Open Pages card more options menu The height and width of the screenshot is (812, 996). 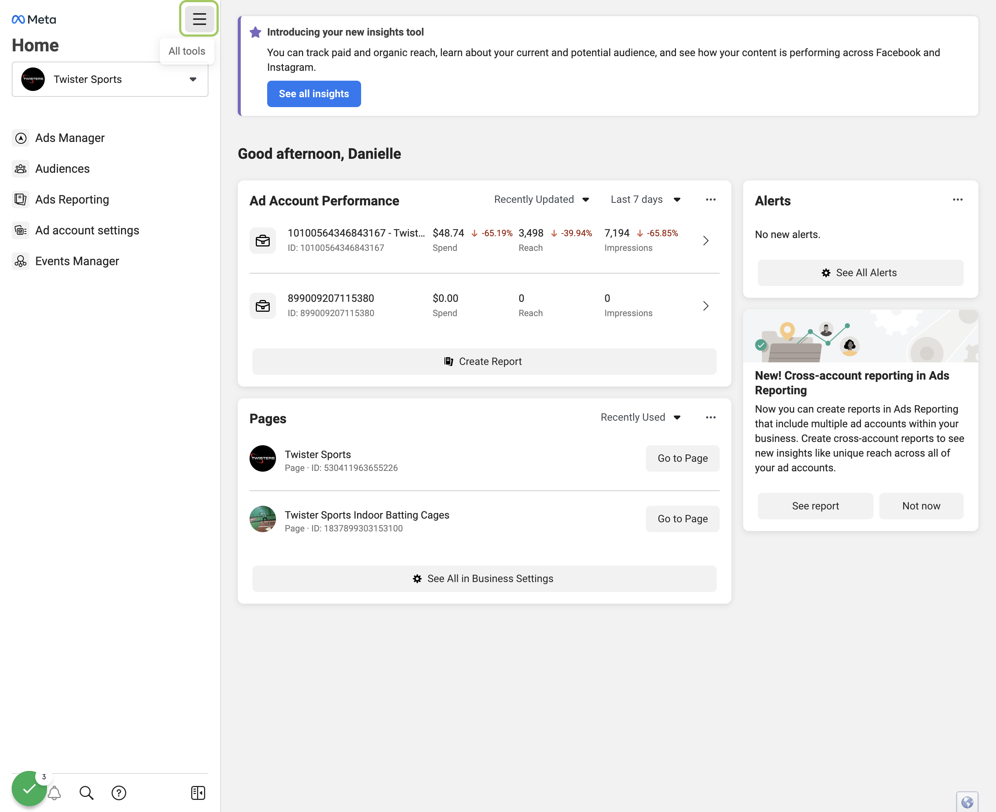pyautogui.click(x=710, y=417)
